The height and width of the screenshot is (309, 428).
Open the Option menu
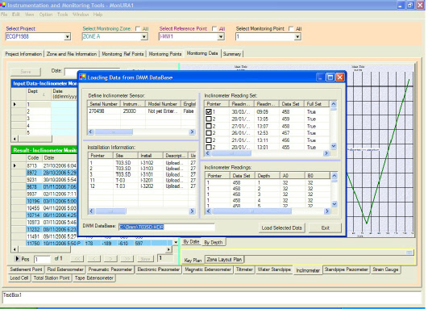[46, 15]
